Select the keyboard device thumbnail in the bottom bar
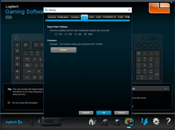 pos(51,121)
